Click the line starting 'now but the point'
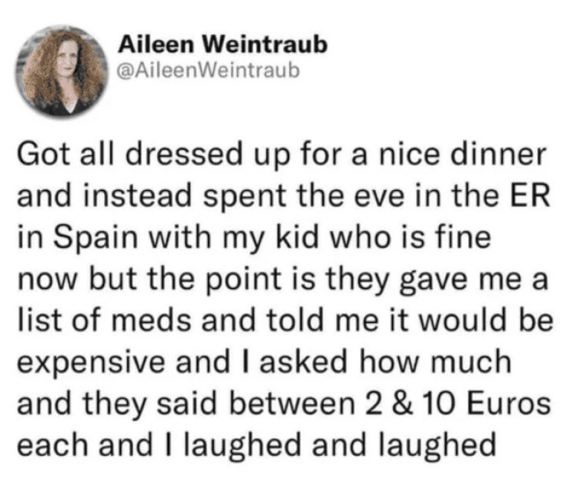578x502 pixels. pos(283,280)
